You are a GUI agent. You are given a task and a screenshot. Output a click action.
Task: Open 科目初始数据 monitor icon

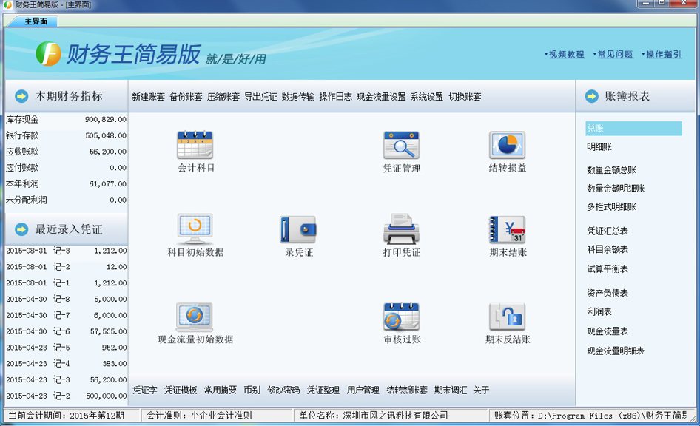[x=195, y=229]
